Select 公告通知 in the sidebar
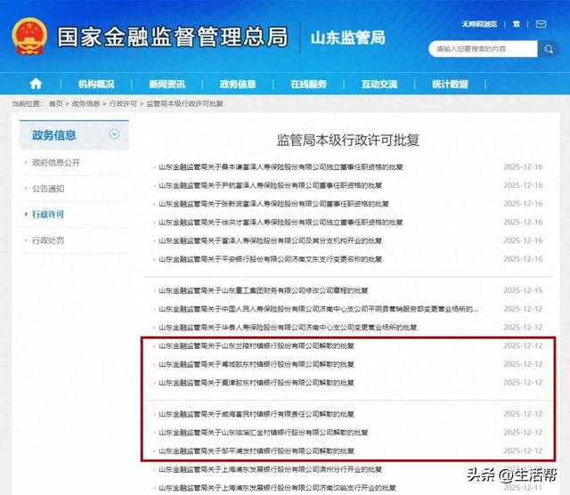Viewport: 570px width, 495px height. tap(48, 189)
